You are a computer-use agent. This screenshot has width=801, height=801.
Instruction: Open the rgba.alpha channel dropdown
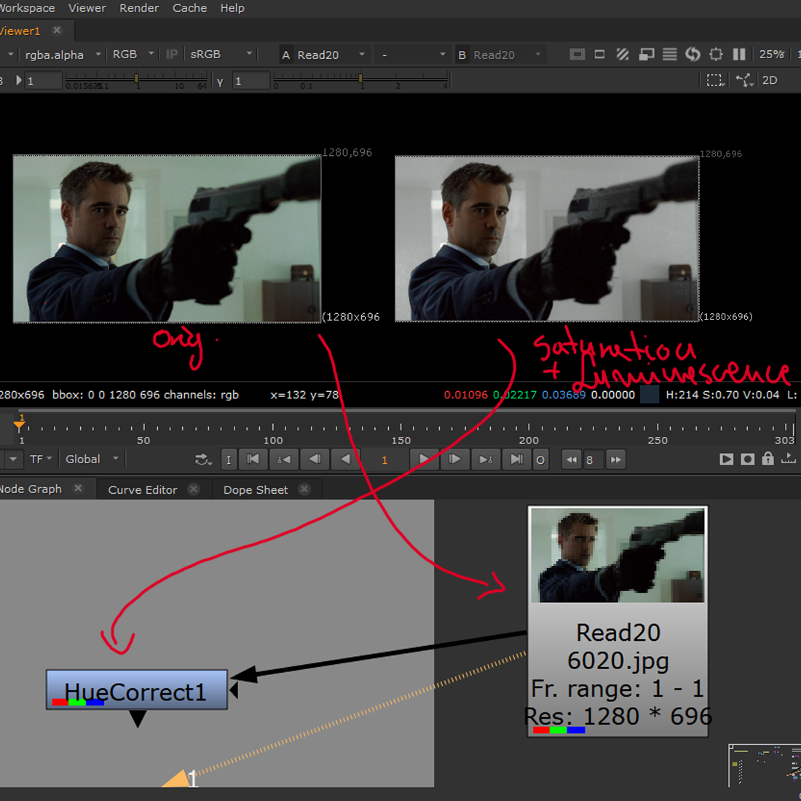pyautogui.click(x=62, y=55)
